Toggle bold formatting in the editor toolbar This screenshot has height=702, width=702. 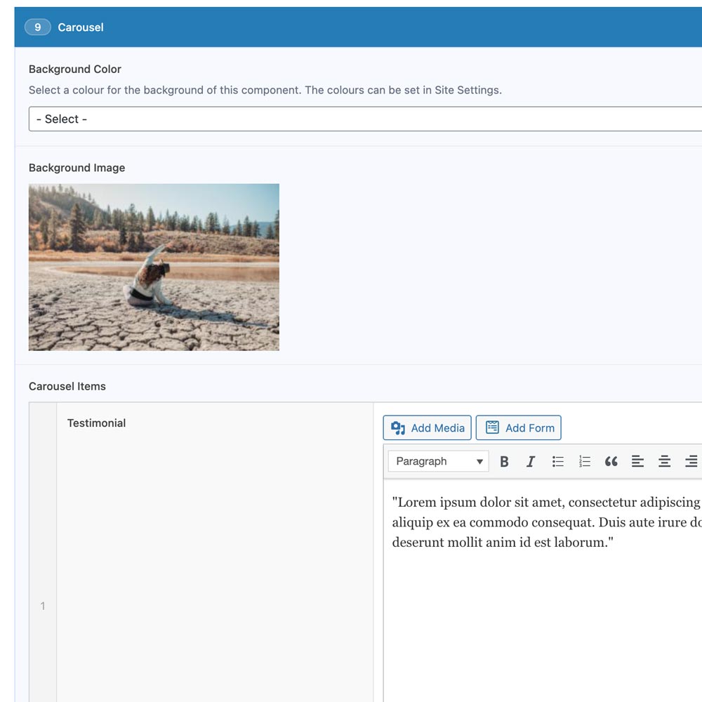(504, 461)
